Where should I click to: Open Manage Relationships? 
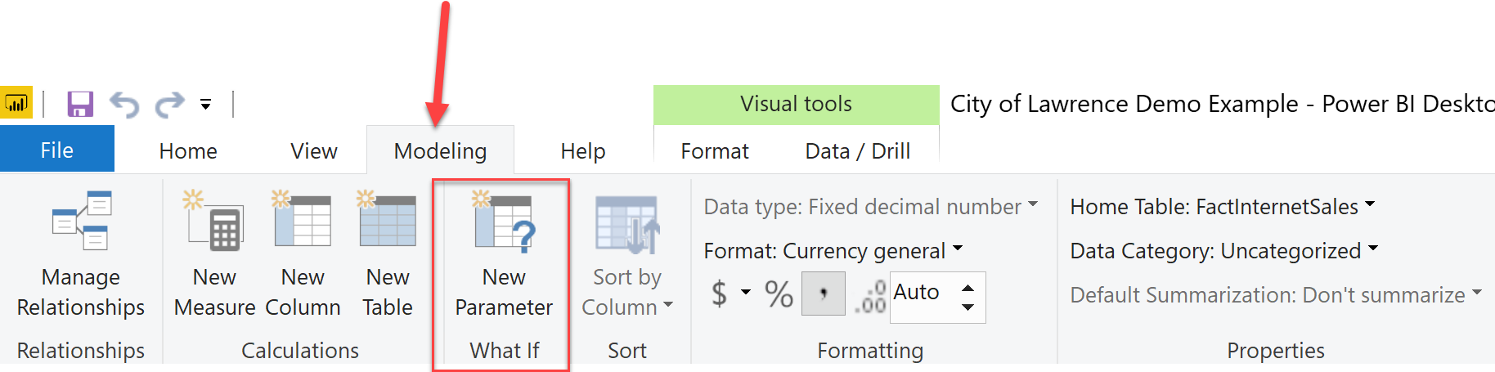click(x=81, y=255)
